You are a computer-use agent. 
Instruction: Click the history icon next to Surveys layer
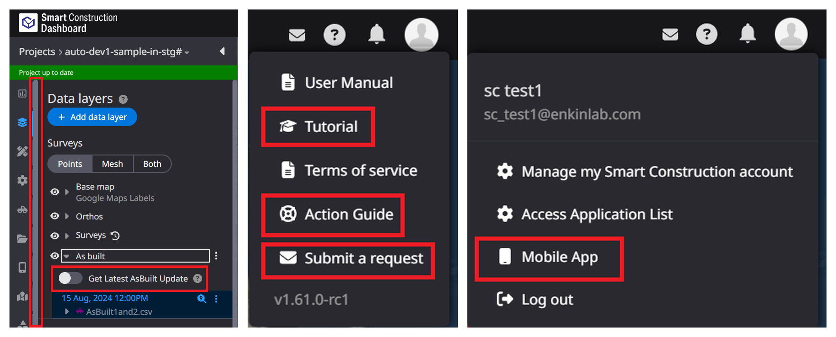click(x=115, y=236)
